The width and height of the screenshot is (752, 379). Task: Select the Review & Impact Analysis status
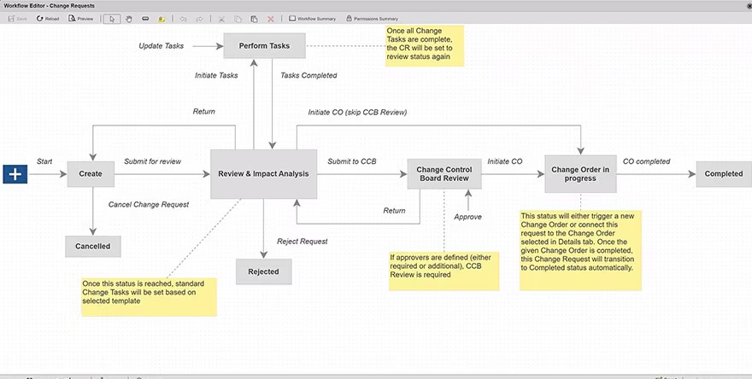(264, 174)
